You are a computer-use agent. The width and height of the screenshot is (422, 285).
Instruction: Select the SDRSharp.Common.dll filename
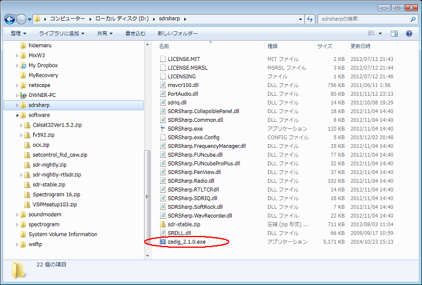[x=196, y=120]
